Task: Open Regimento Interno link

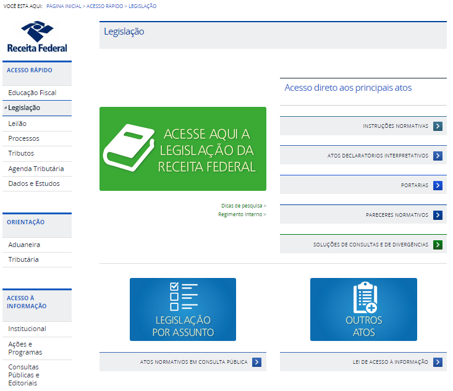Action: pos(242,214)
